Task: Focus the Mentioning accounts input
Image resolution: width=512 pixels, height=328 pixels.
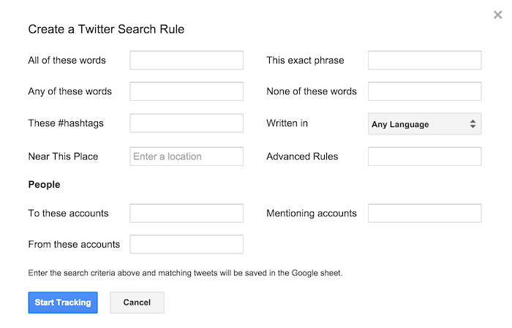Action: point(424,213)
